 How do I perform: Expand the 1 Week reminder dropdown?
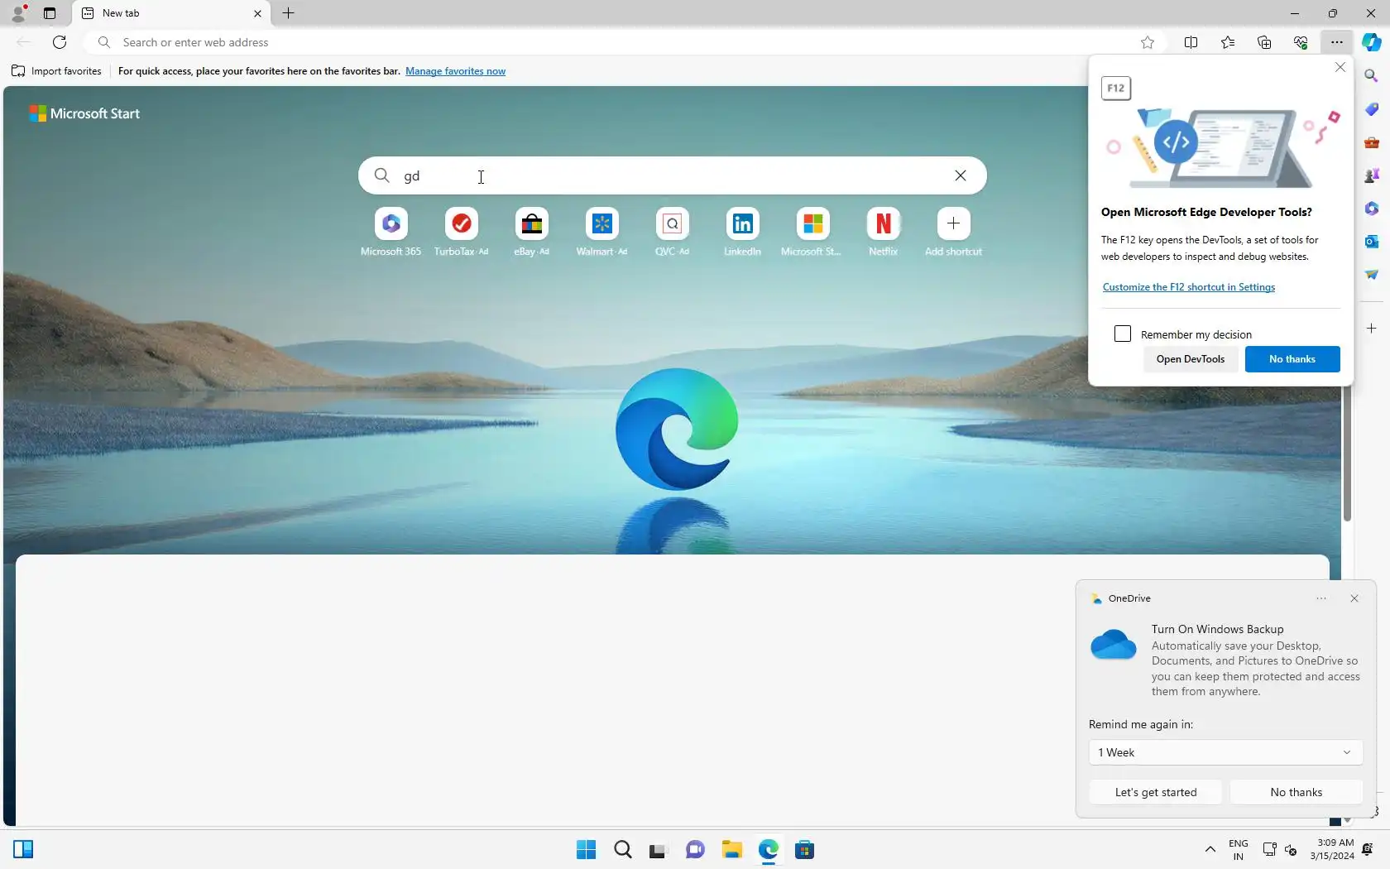1225,752
